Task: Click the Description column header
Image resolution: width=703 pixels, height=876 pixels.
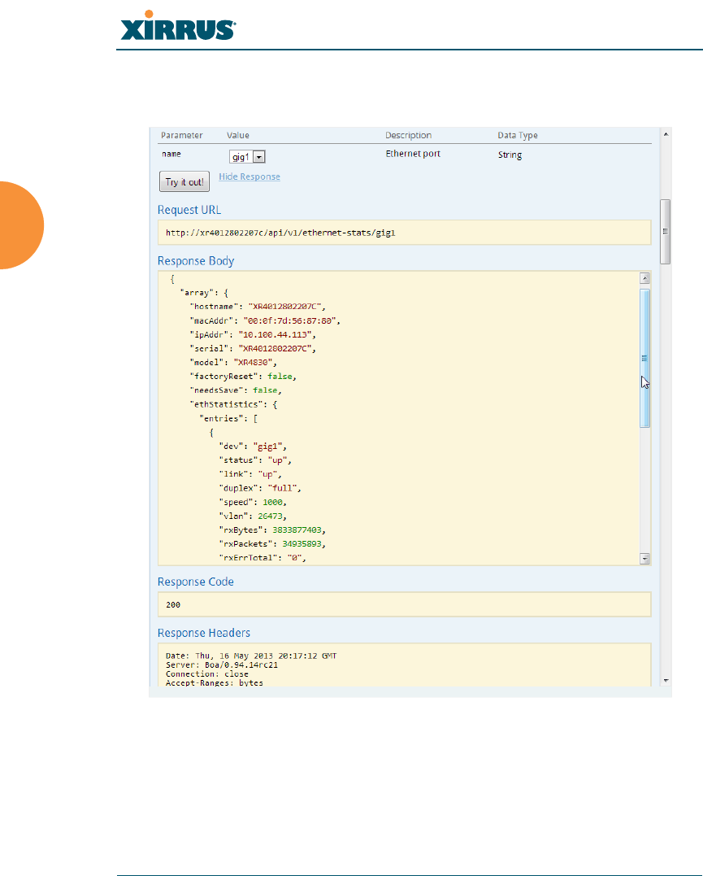Action: tap(408, 135)
